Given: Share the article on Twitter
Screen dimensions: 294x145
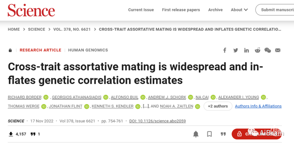Looking at the screenshot, I should point(235,50).
